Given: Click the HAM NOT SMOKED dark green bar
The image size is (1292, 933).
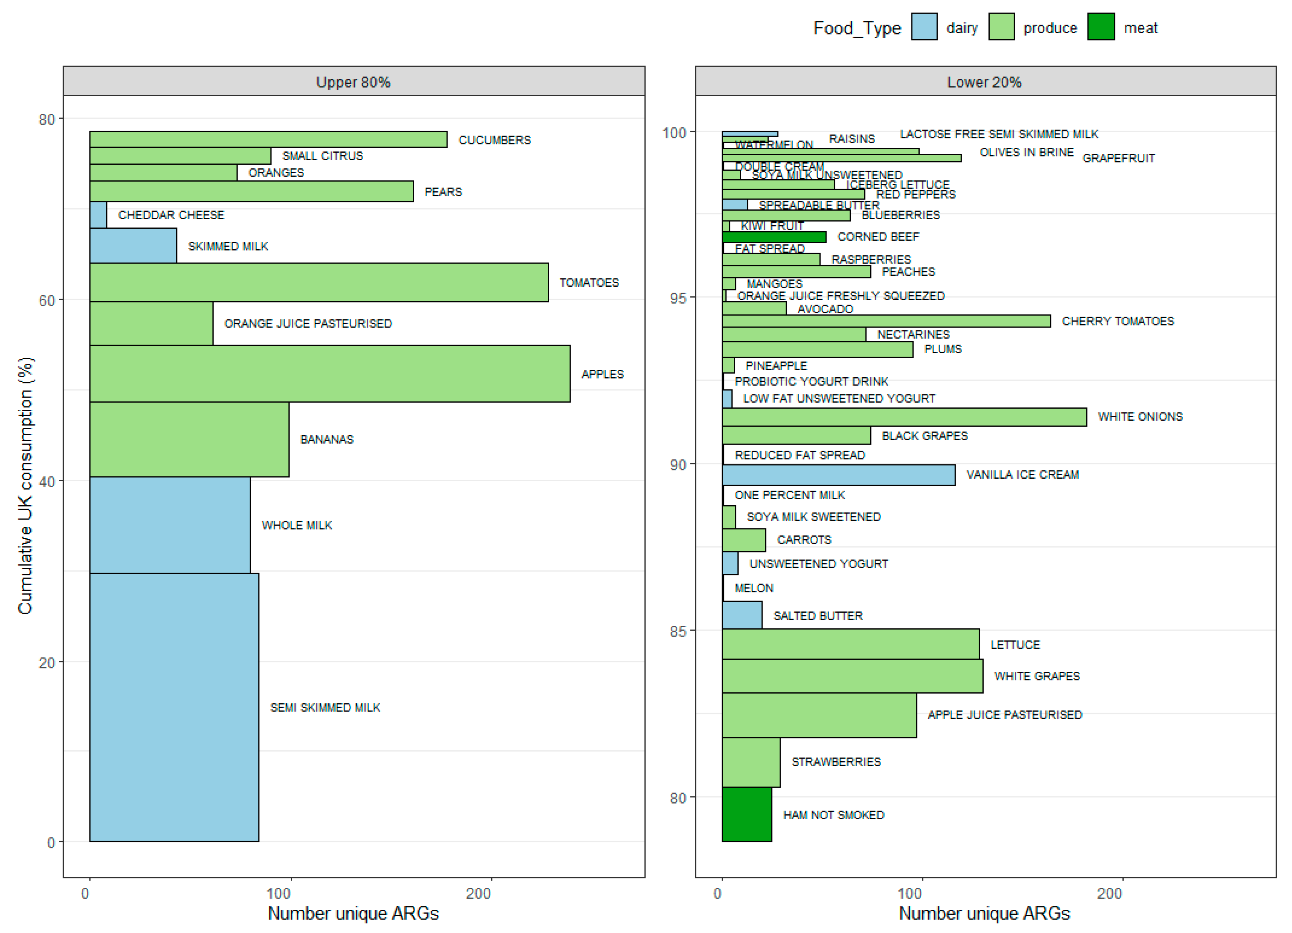Looking at the screenshot, I should tap(747, 814).
